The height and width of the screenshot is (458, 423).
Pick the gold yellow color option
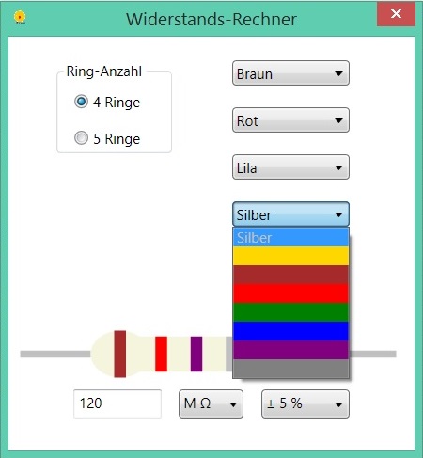tap(290, 256)
